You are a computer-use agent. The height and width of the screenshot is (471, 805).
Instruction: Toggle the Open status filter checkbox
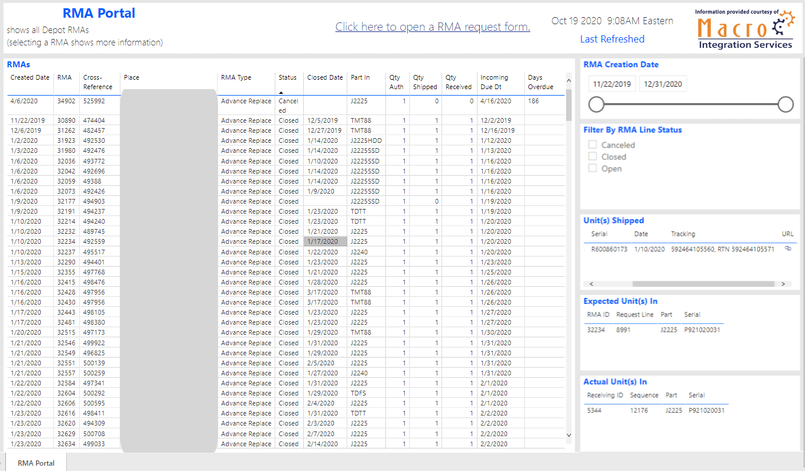[x=592, y=169]
